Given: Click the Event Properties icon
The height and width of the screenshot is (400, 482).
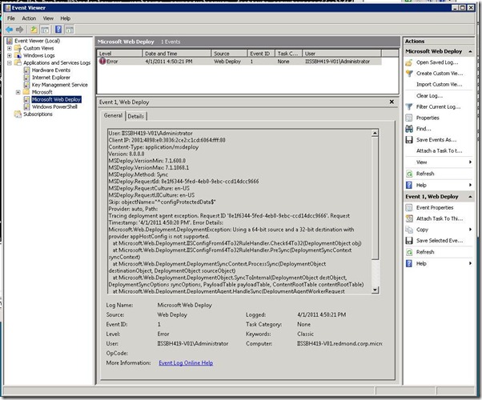Looking at the screenshot, I should pyautogui.click(x=409, y=208).
